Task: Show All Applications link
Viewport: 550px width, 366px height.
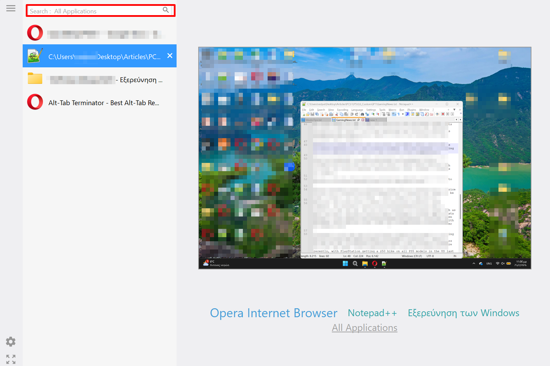Action: (x=364, y=328)
